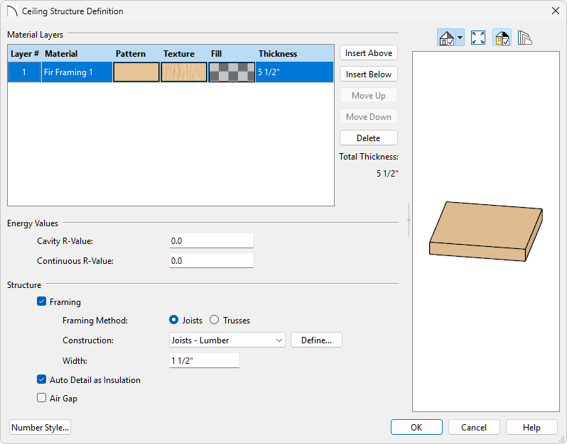Click the dialog title arc icon
This screenshot has height=444, width=567.
click(12, 11)
